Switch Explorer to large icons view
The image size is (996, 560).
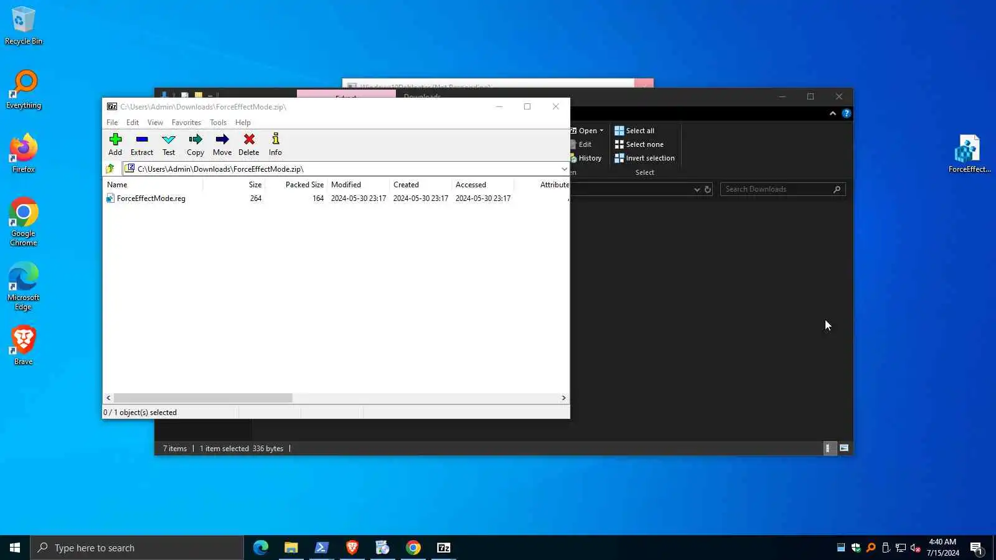coord(844,448)
